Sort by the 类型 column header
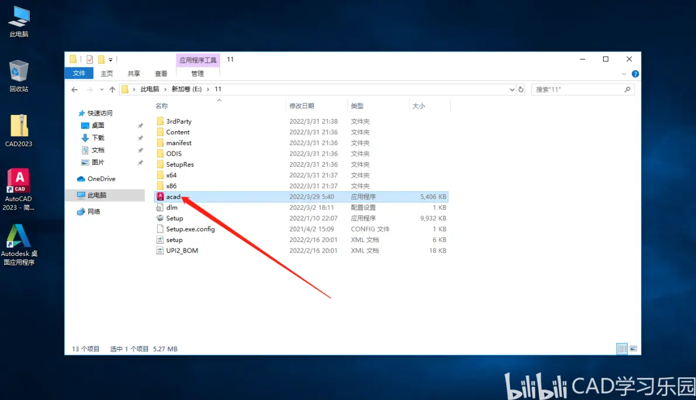The image size is (696, 400). [357, 106]
